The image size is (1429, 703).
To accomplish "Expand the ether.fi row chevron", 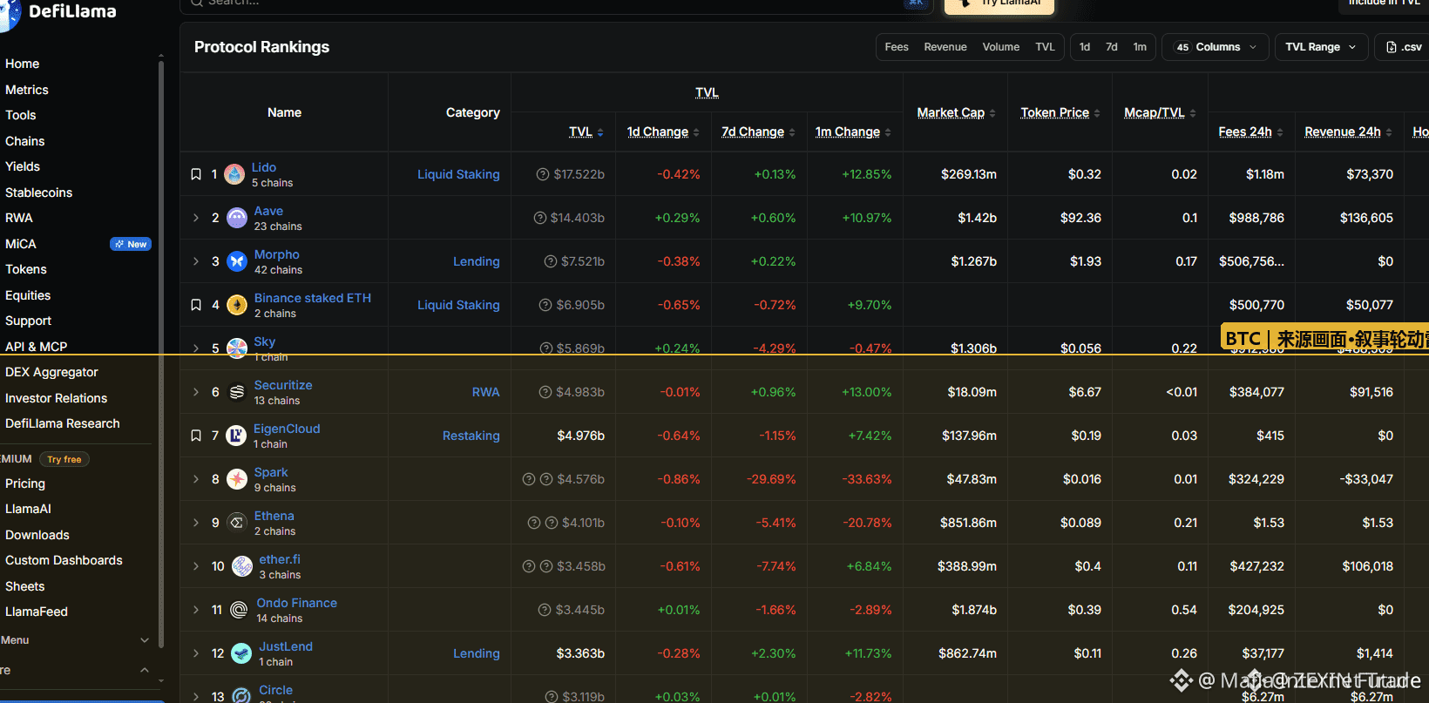I will [x=196, y=566].
